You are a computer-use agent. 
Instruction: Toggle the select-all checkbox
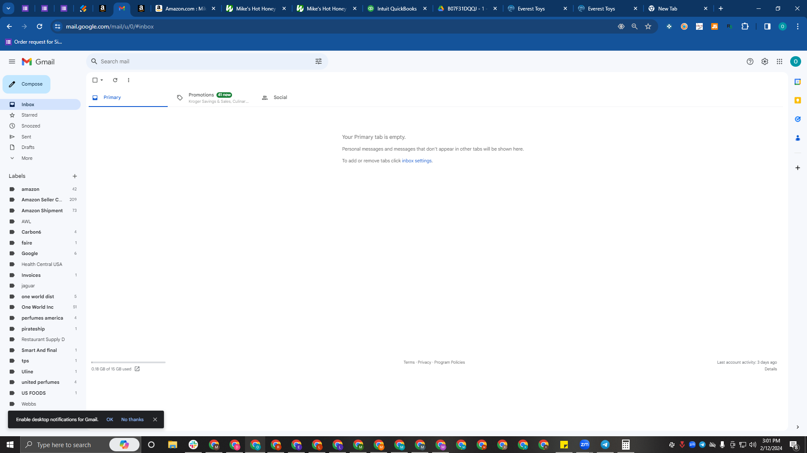coord(95,80)
